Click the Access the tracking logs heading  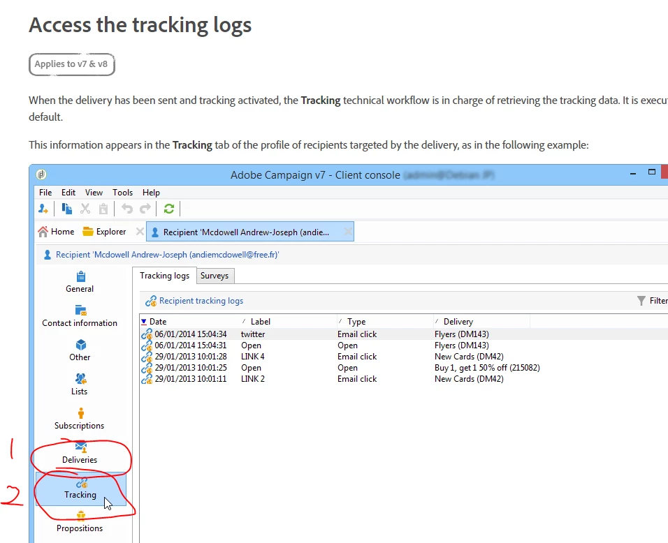coord(140,25)
